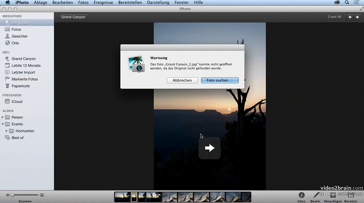Click the large zoom-in icon
The width and height of the screenshot is (364, 203).
pos(42,195)
